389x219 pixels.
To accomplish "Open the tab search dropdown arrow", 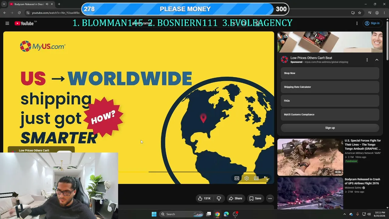I will [x=4, y=4].
